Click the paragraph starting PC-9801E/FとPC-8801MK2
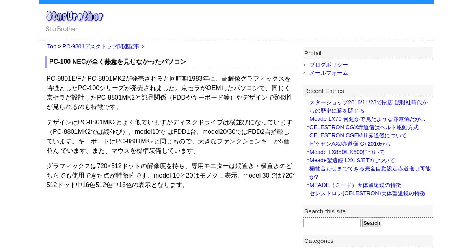Image resolution: width=473 pixels, height=248 pixels. point(170,93)
